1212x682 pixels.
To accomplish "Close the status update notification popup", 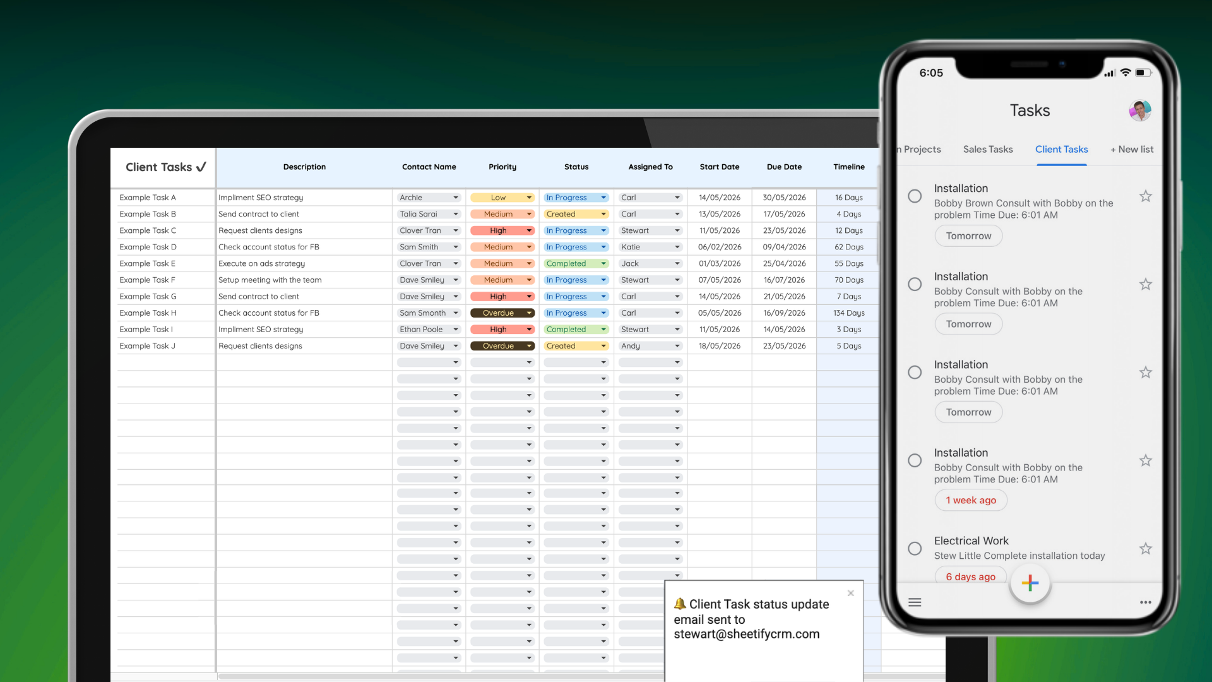I will [x=850, y=593].
